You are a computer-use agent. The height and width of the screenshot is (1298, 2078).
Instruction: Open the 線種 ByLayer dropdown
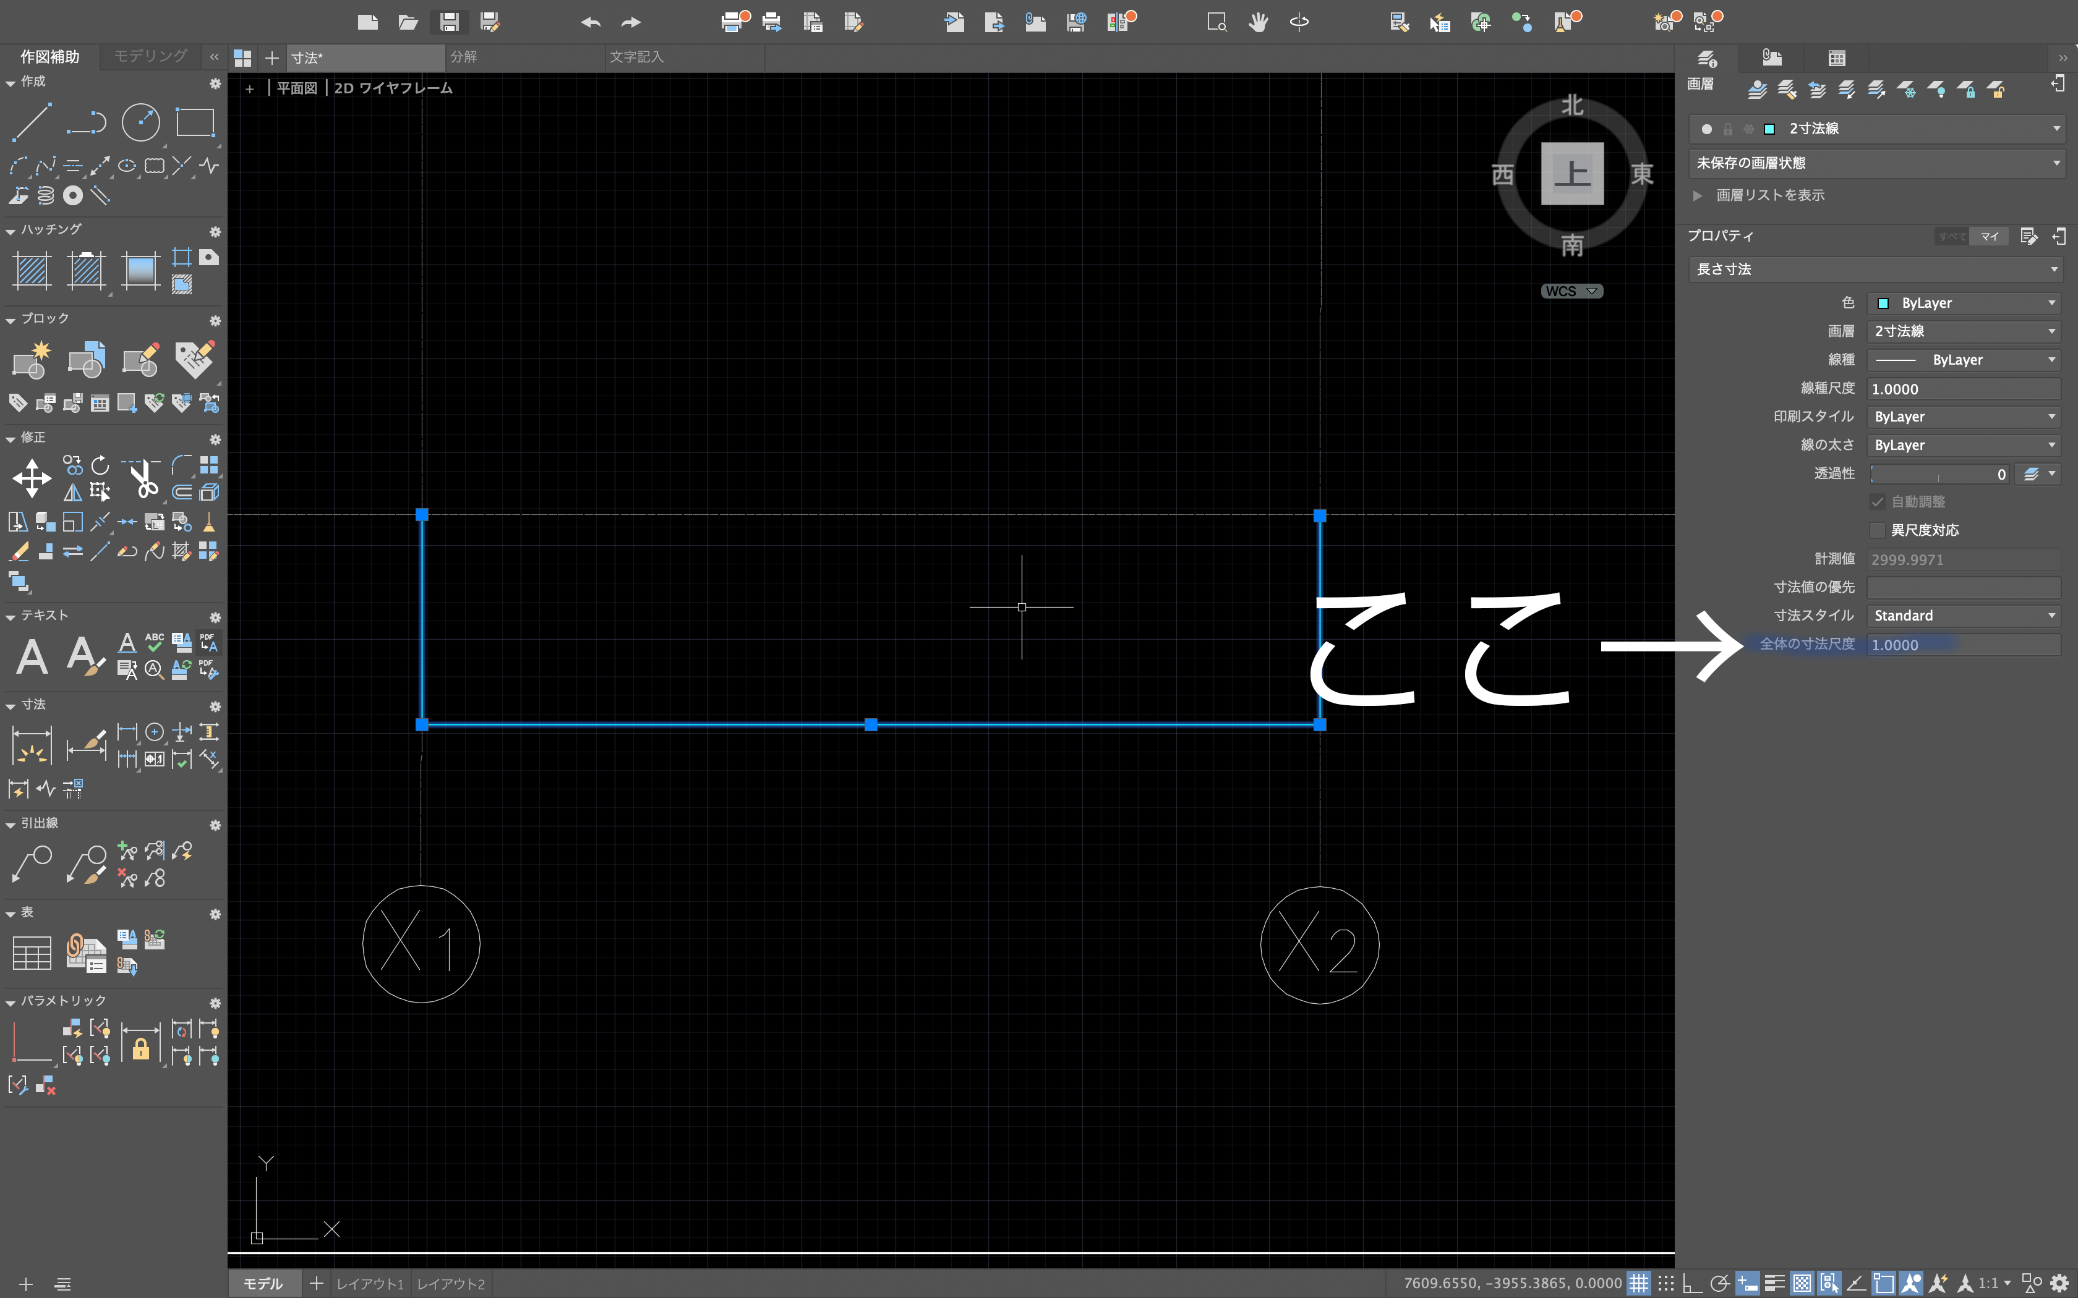[1964, 360]
